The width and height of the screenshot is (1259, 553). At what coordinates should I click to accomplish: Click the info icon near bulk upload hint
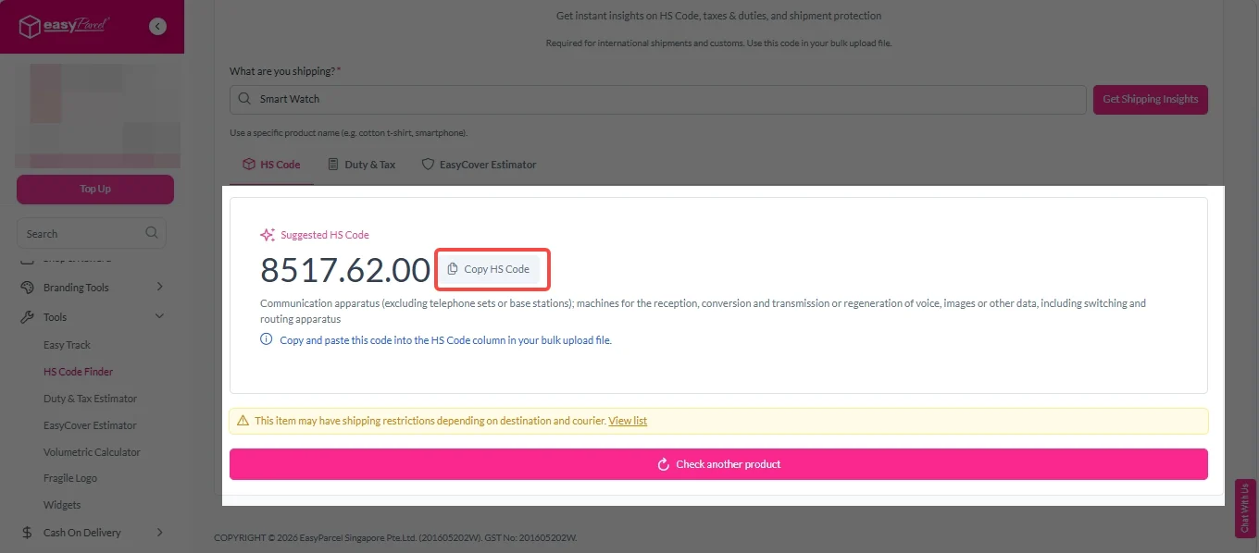pos(267,340)
